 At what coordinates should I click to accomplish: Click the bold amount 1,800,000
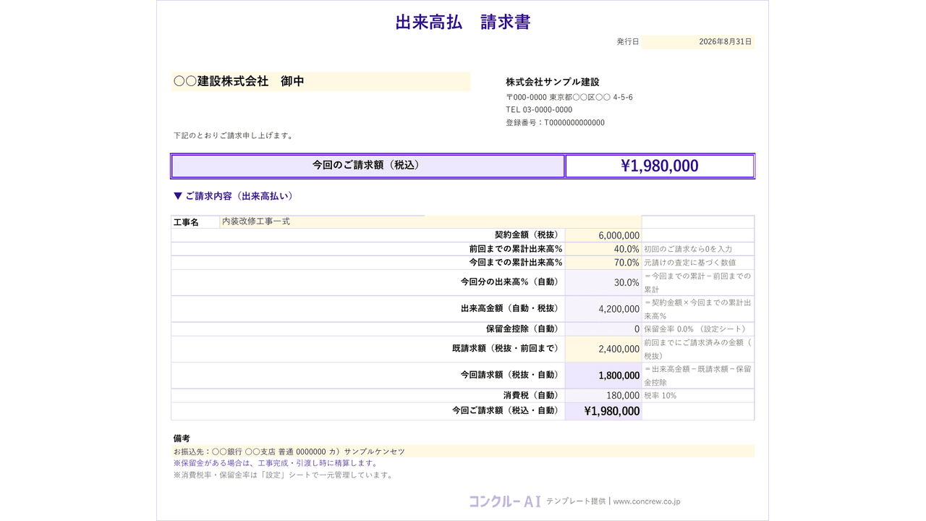coord(603,376)
